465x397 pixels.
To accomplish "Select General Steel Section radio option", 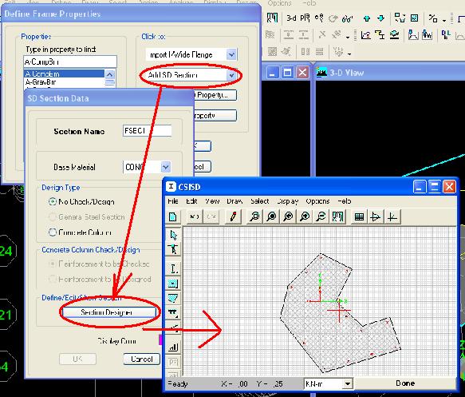I will coord(53,216).
